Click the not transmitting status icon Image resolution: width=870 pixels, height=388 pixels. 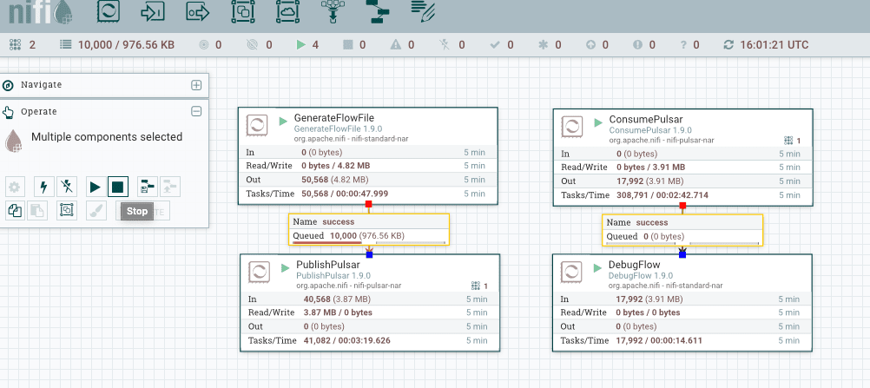point(253,45)
